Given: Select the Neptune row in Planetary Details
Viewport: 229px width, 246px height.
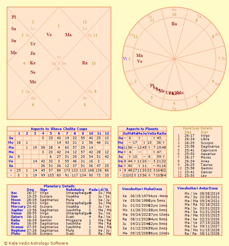Looking at the screenshot, I should tap(61, 230).
